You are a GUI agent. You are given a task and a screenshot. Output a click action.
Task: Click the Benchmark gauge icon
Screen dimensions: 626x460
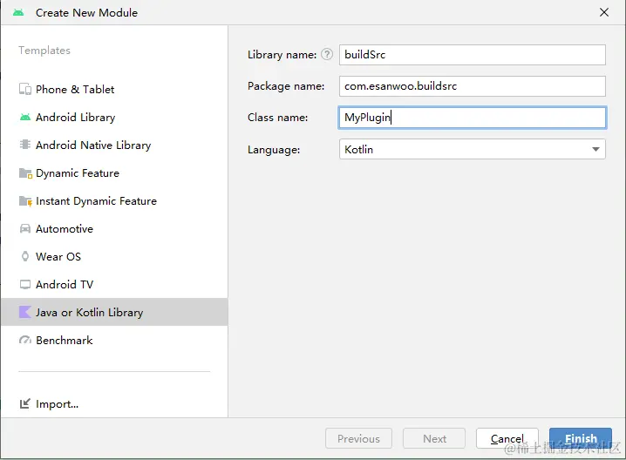pyautogui.click(x=25, y=341)
